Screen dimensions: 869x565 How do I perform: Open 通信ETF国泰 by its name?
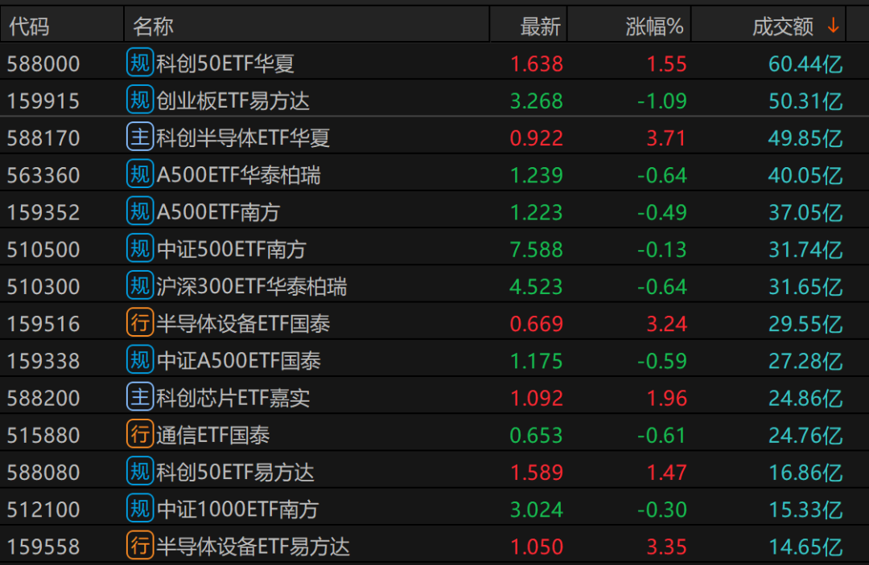pyautogui.click(x=212, y=435)
